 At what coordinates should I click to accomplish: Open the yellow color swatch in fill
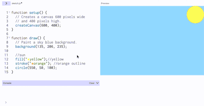[x=29, y=59]
